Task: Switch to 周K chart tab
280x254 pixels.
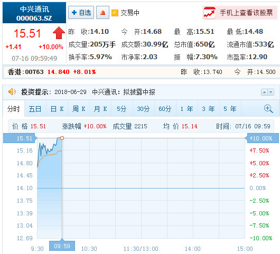Action: point(79,109)
